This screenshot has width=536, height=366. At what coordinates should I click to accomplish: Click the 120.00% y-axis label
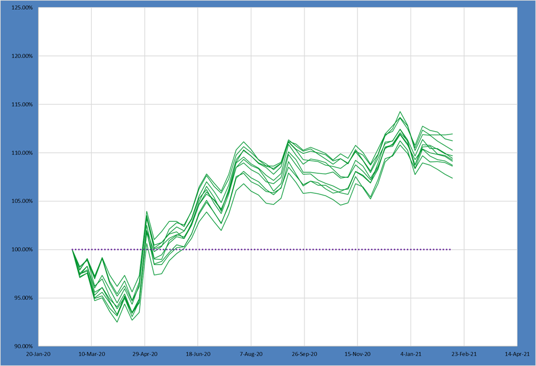click(22, 56)
